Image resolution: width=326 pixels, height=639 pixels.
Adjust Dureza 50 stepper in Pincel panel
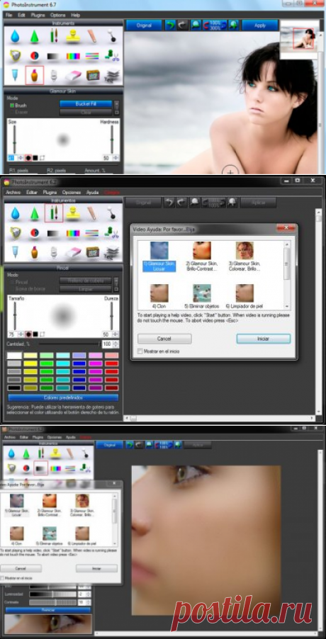(116, 334)
